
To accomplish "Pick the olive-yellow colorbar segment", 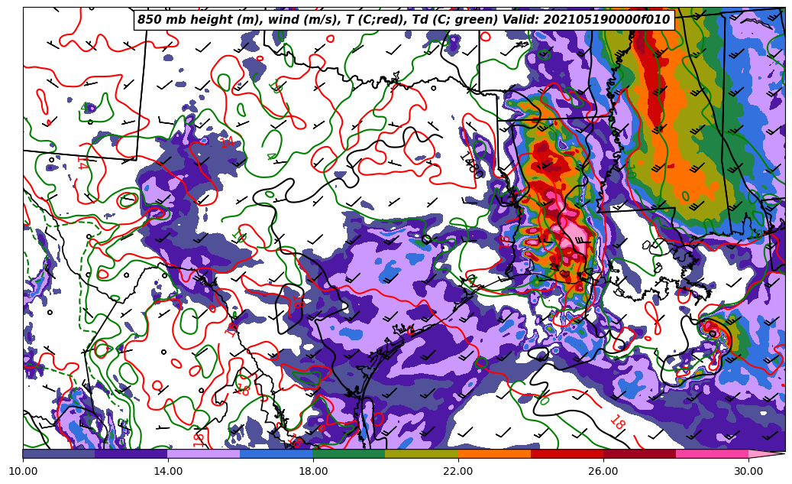I will tap(422, 453).
